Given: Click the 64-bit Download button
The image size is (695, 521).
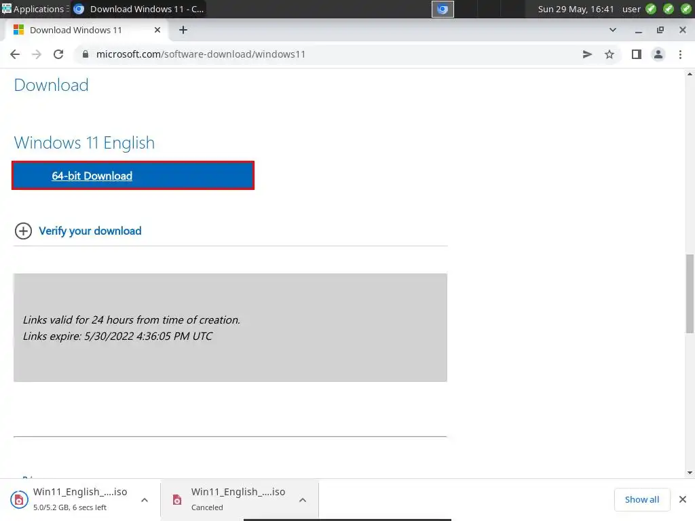Looking at the screenshot, I should click(x=133, y=176).
